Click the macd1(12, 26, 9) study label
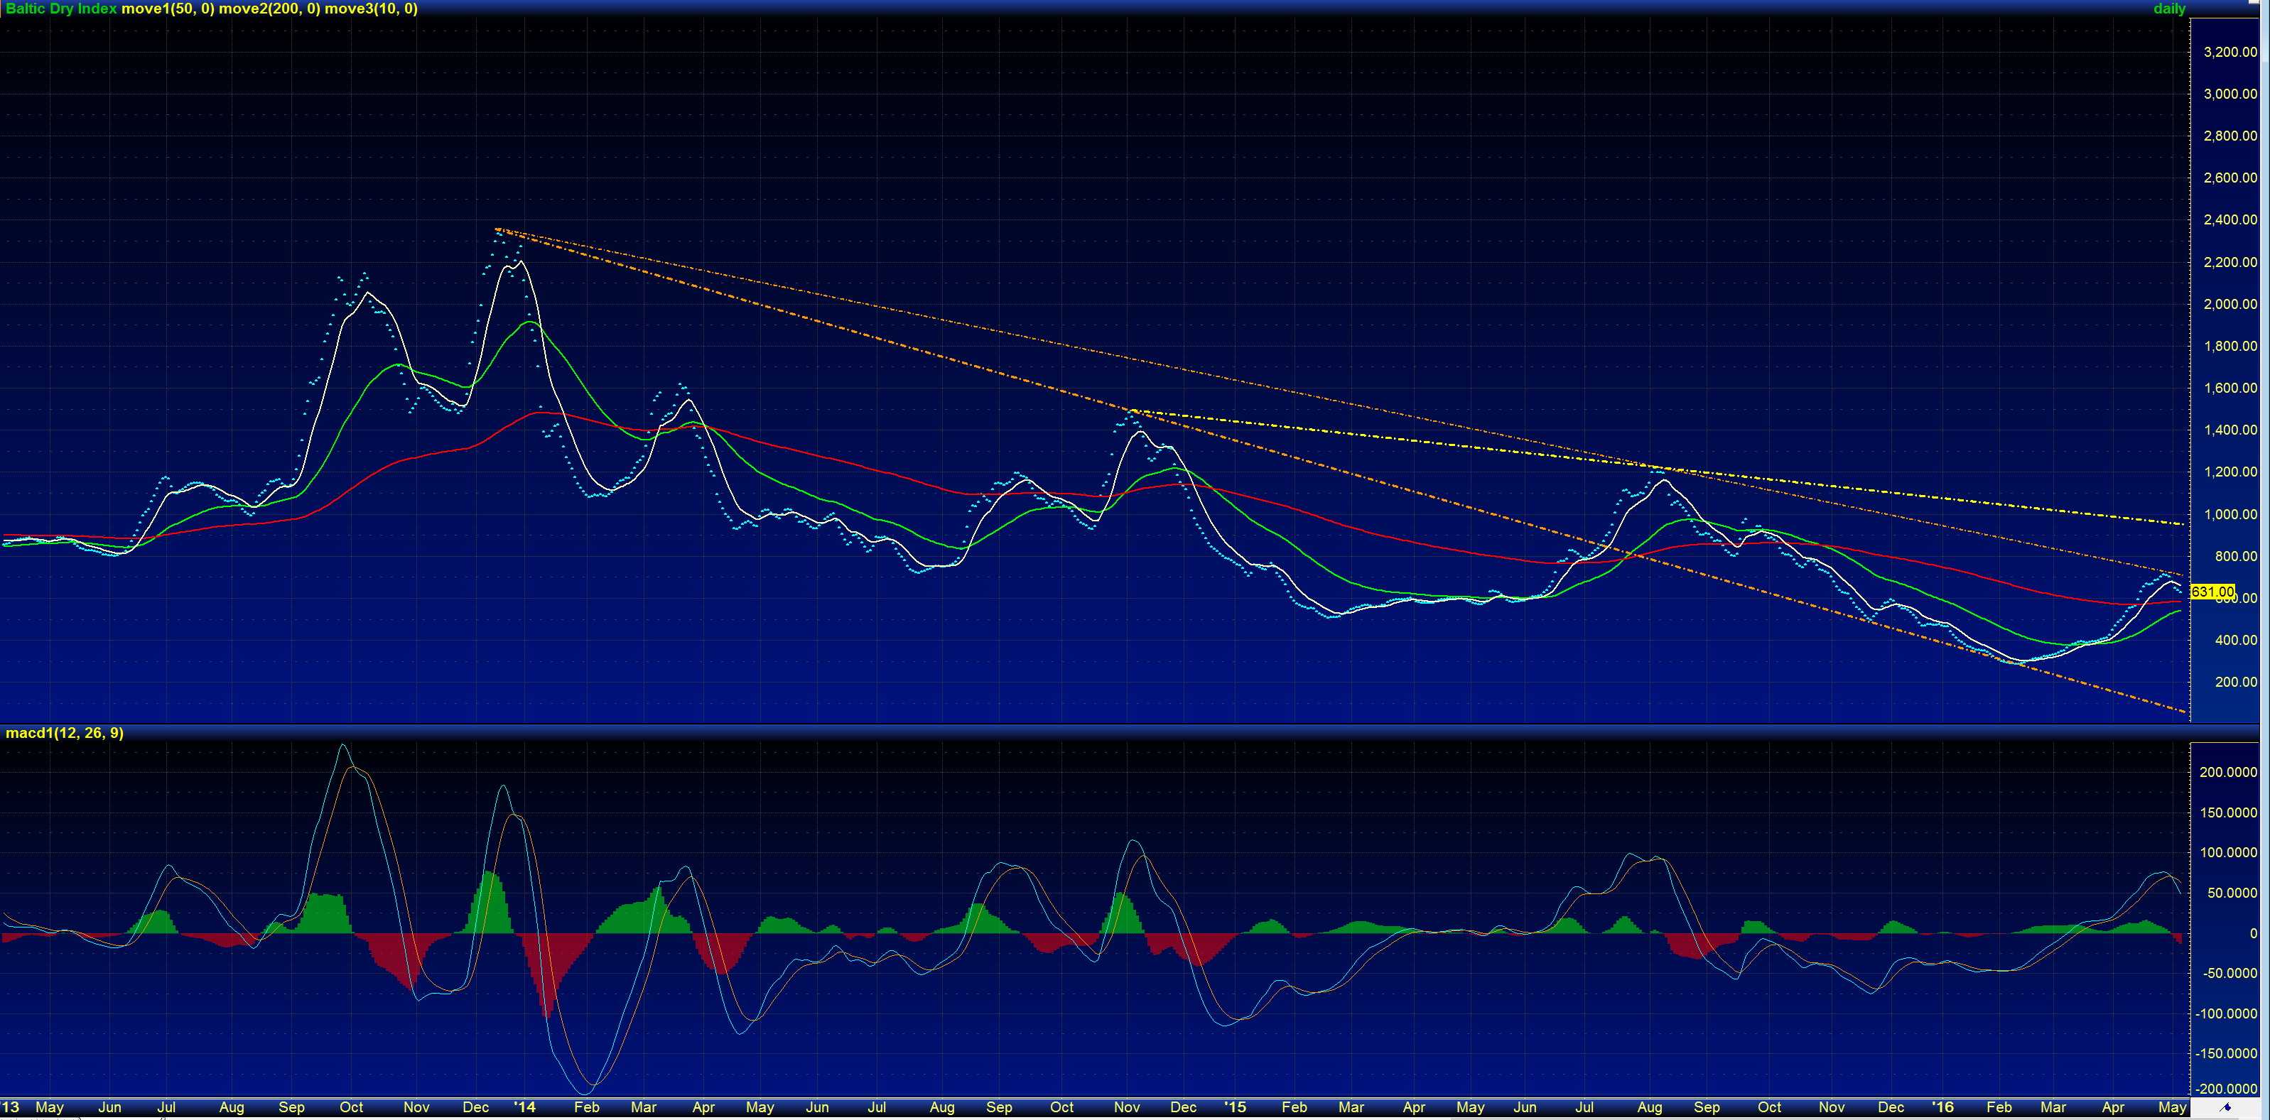This screenshot has height=1120, width=2270. point(65,733)
